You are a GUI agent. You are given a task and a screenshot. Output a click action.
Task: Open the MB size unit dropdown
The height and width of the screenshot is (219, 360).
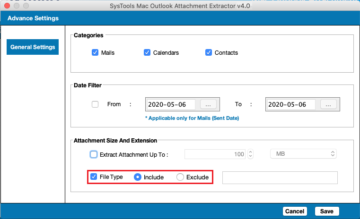click(303, 154)
